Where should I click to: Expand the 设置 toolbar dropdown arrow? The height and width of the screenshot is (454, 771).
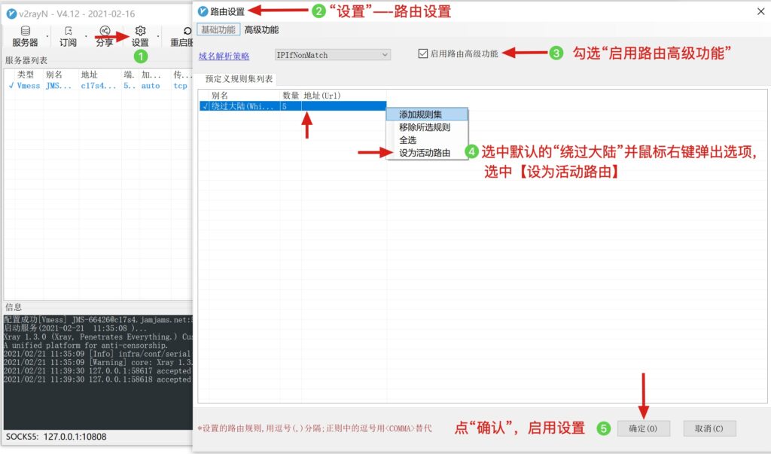click(x=158, y=36)
